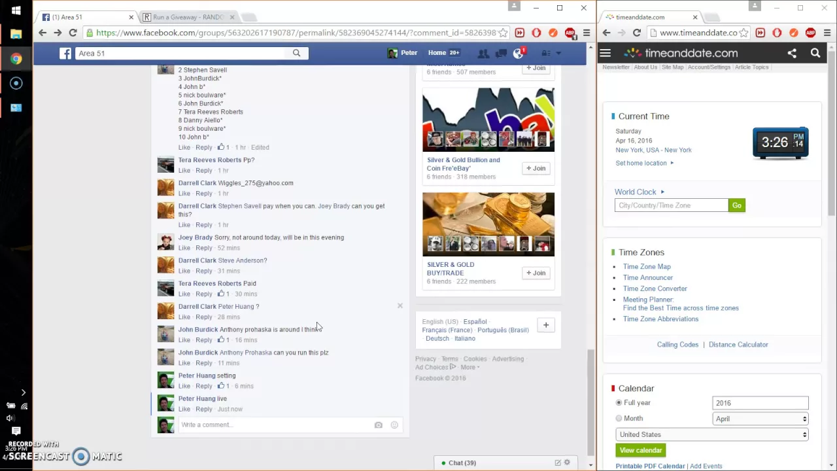Open Article Topics in timeanddate menu
The image size is (837, 471).
pyautogui.click(x=751, y=67)
